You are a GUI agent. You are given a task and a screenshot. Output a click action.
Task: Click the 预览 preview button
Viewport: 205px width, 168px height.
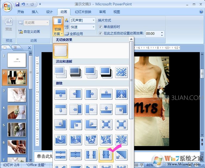(x=9, y=24)
